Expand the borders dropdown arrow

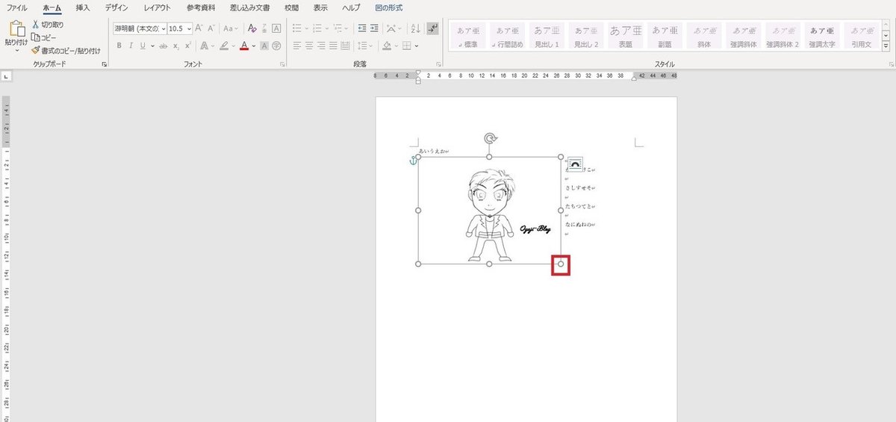[415, 46]
